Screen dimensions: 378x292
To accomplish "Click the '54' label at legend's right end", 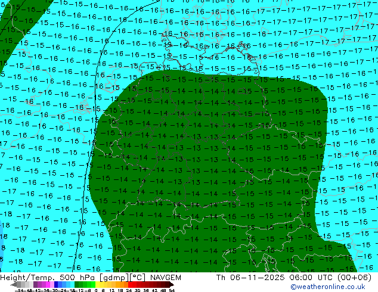I will pos(172,291).
